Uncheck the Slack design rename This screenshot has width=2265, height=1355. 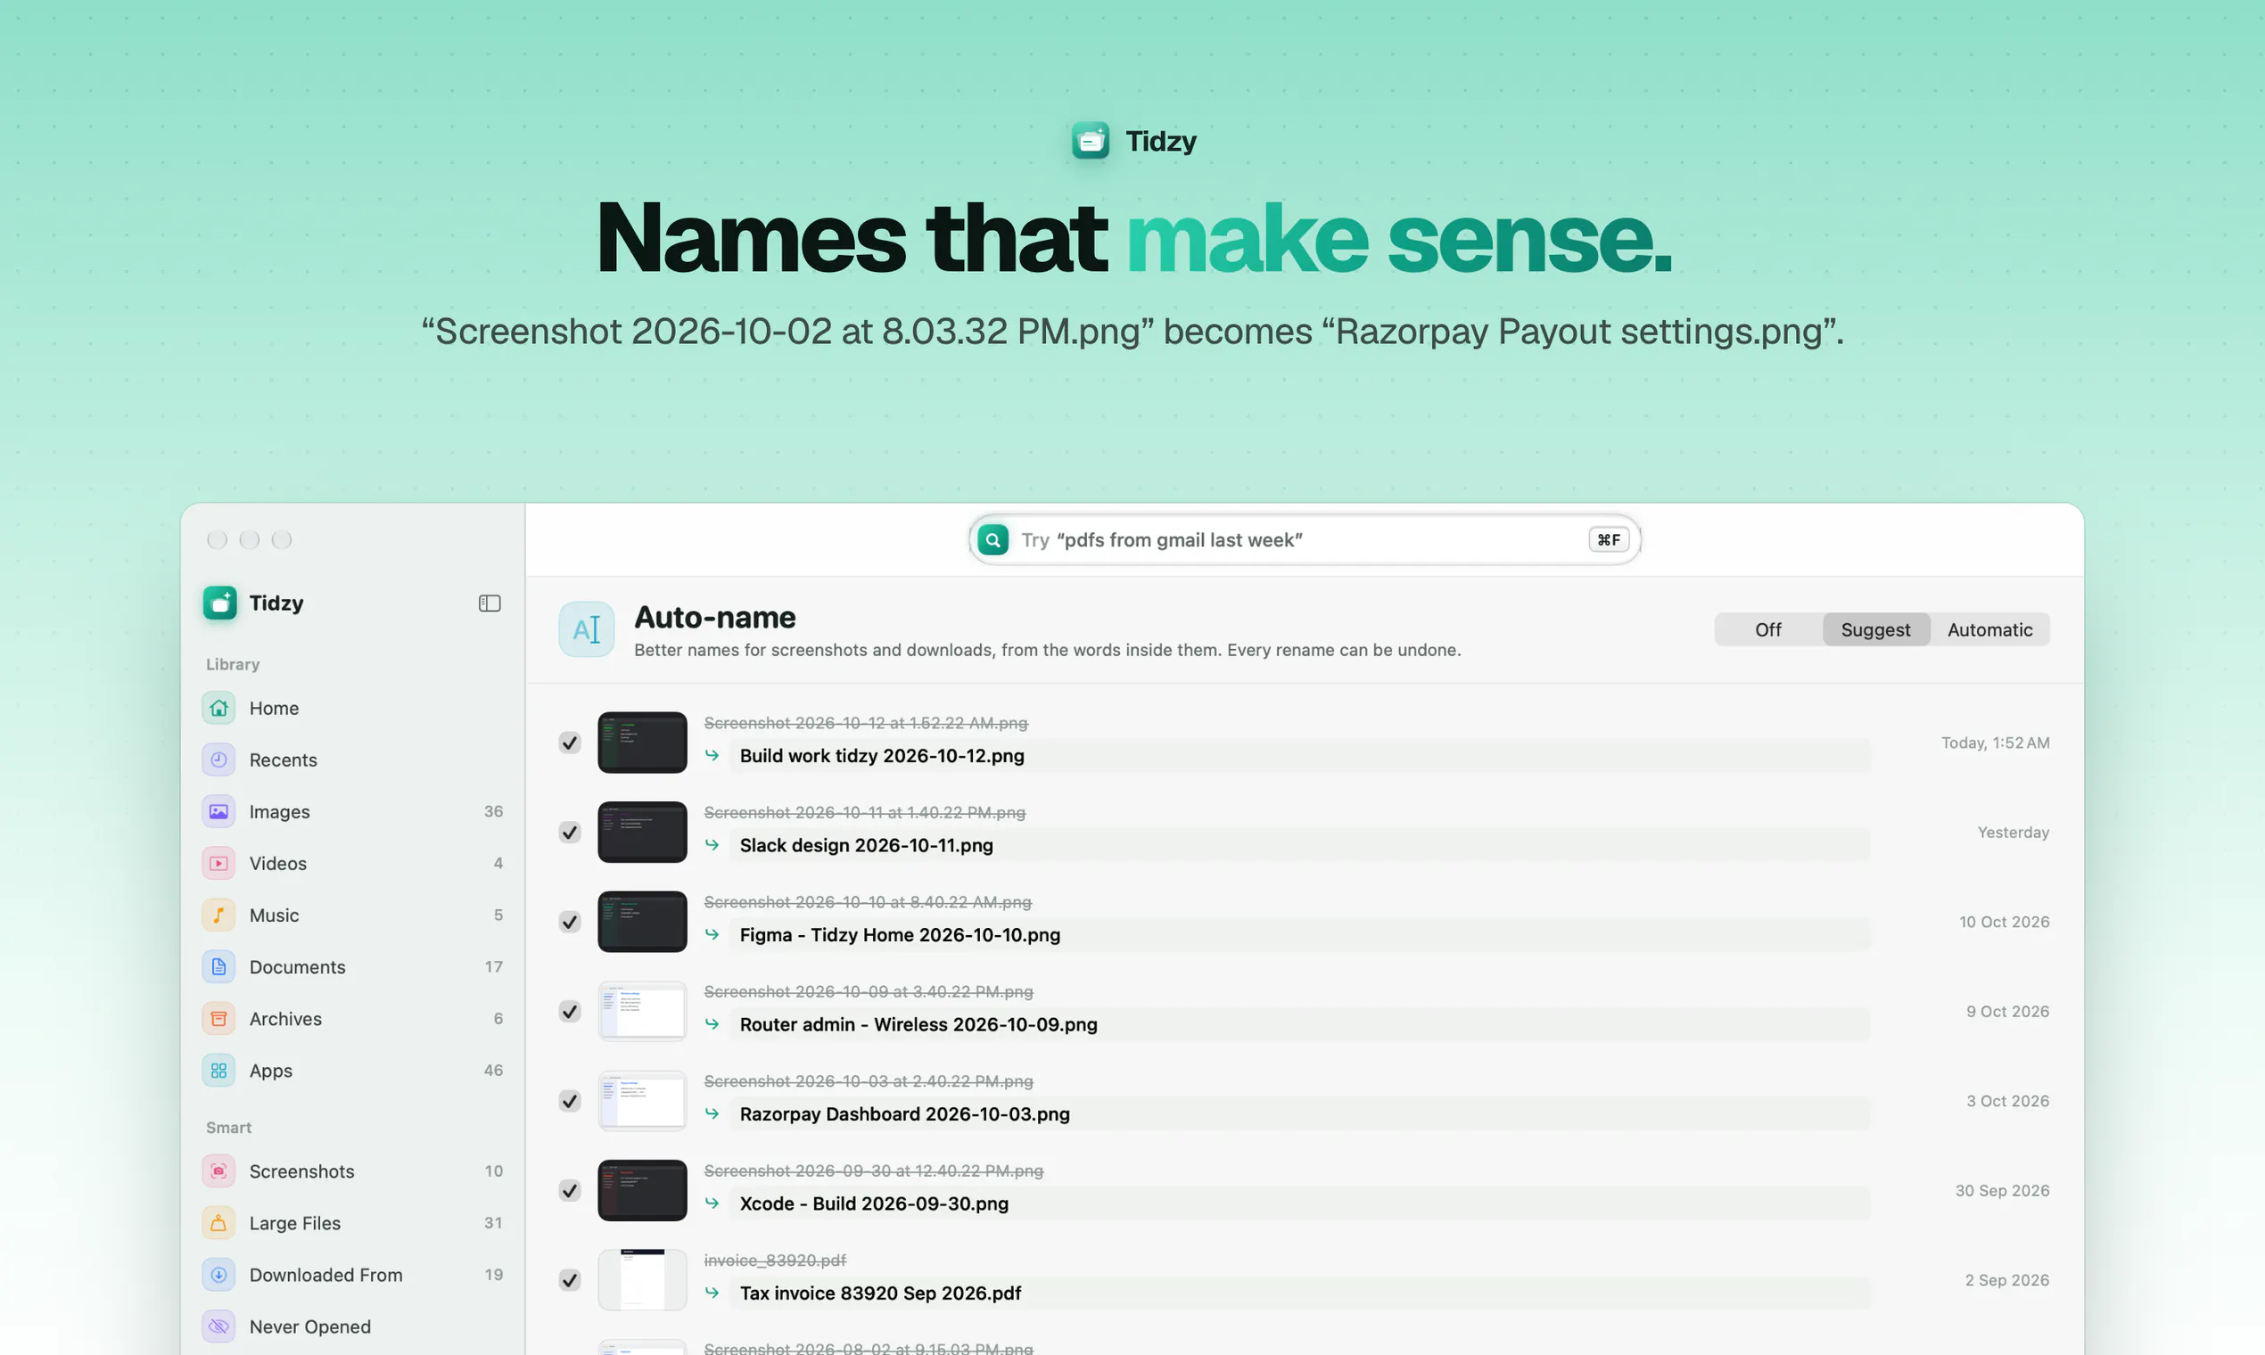[x=570, y=832]
